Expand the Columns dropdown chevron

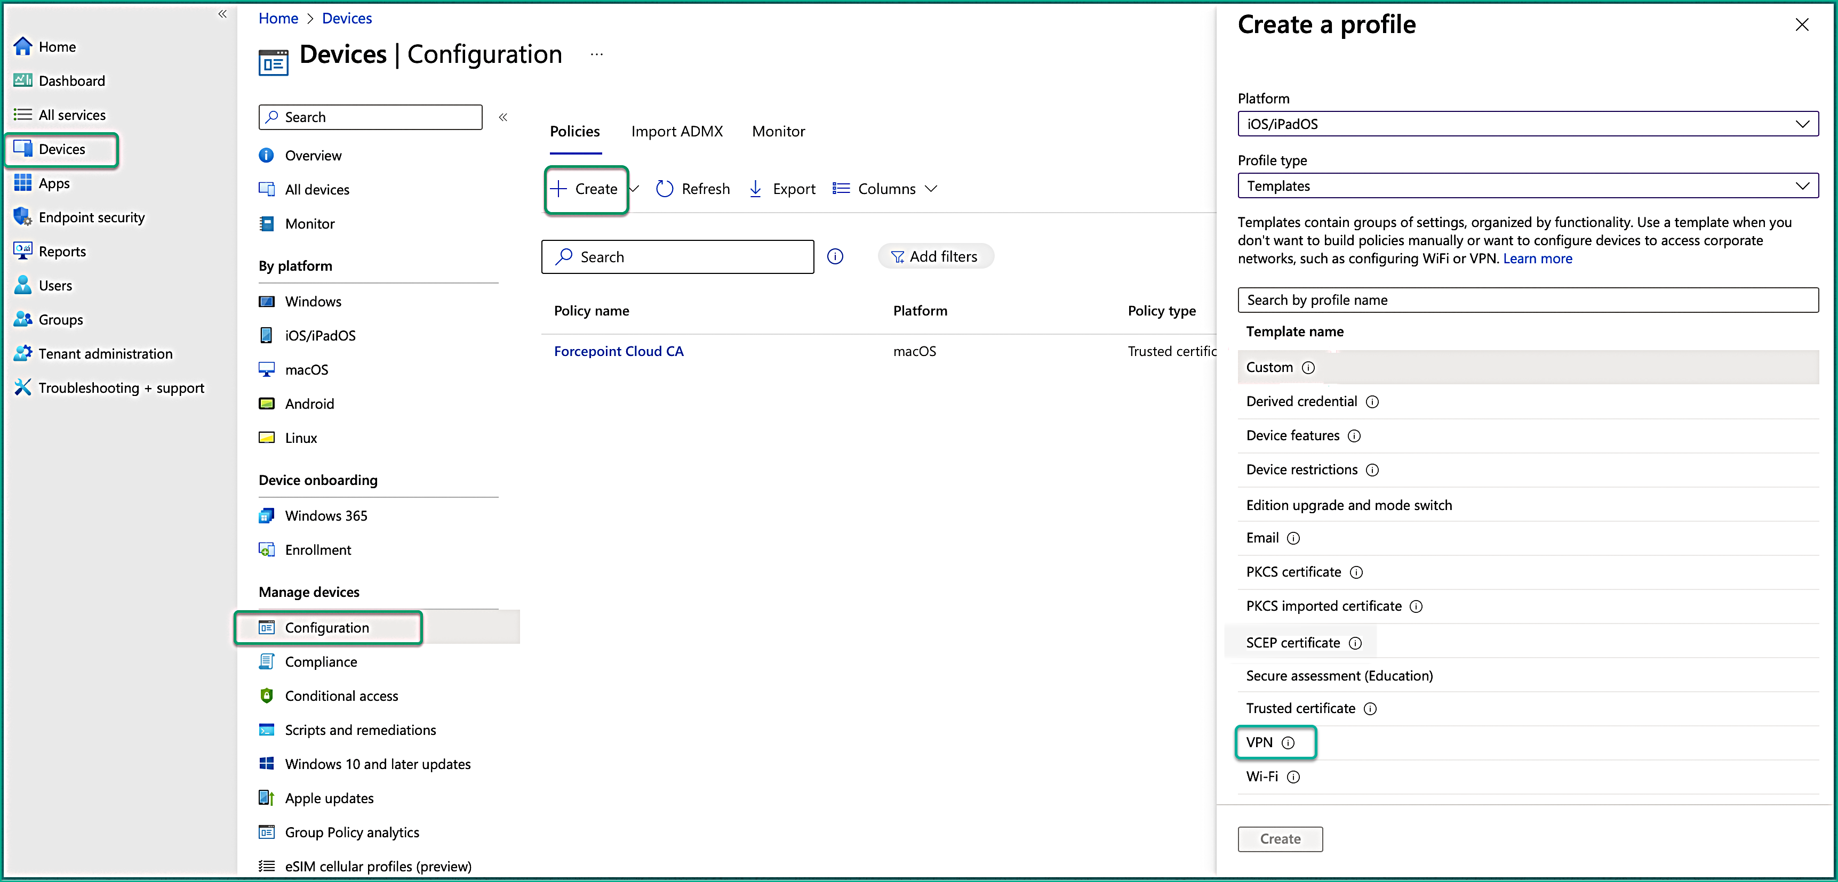point(930,189)
